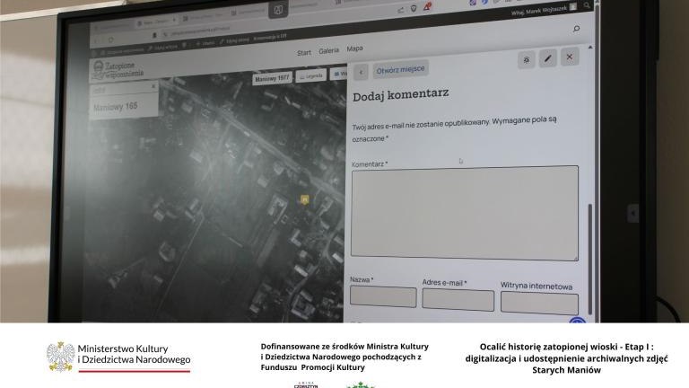The width and height of the screenshot is (689, 388).
Task: Click the Witryna internetowa input field
Action: (x=539, y=303)
